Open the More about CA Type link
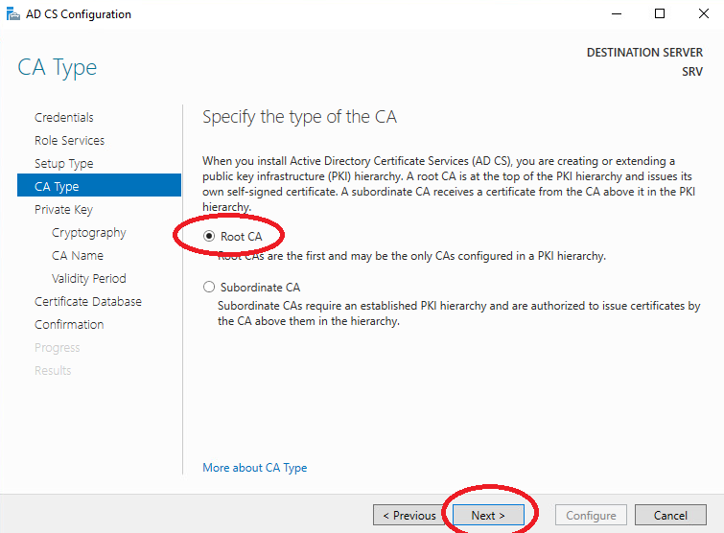The image size is (724, 533). [254, 468]
